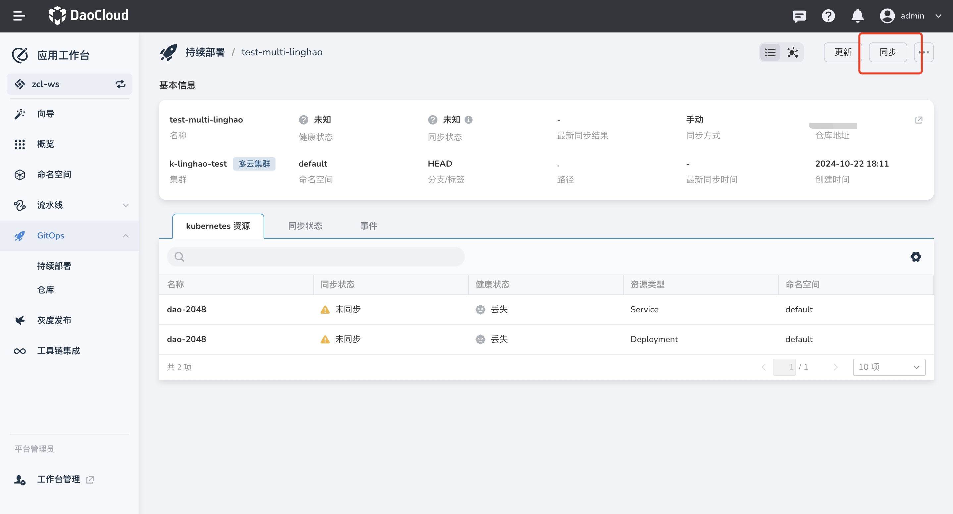The height and width of the screenshot is (514, 953).
Task: Switch to the 事件 tab
Action: (x=369, y=226)
